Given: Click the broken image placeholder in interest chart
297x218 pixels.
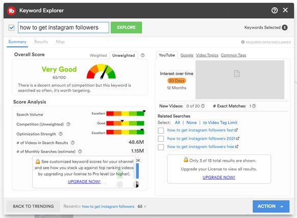Looking at the screenshot, I should click(237, 74).
